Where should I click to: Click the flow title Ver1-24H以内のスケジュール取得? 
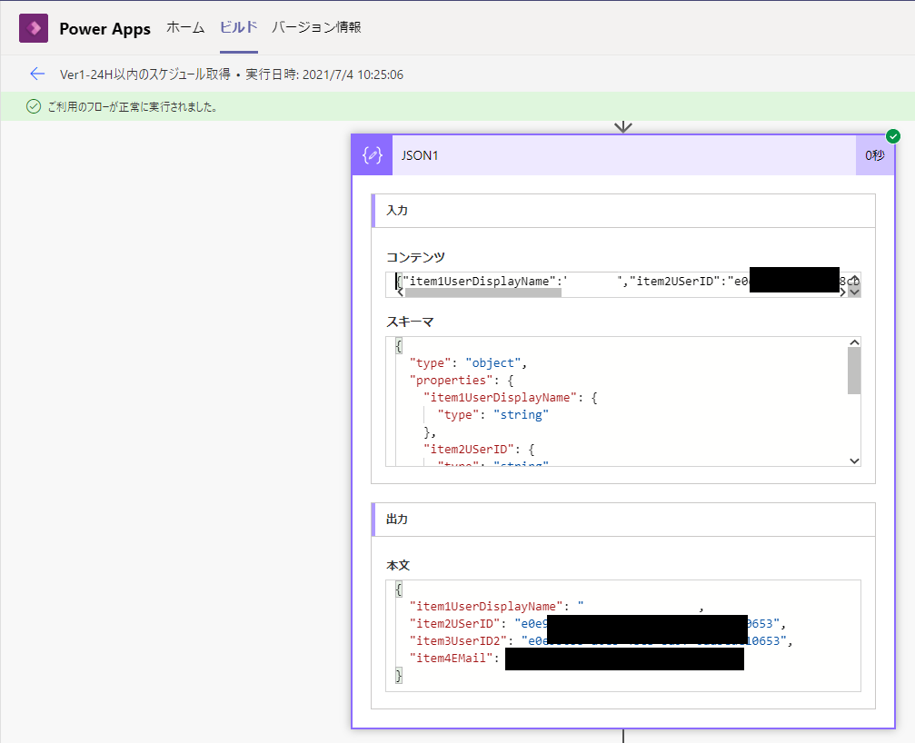click(x=145, y=74)
